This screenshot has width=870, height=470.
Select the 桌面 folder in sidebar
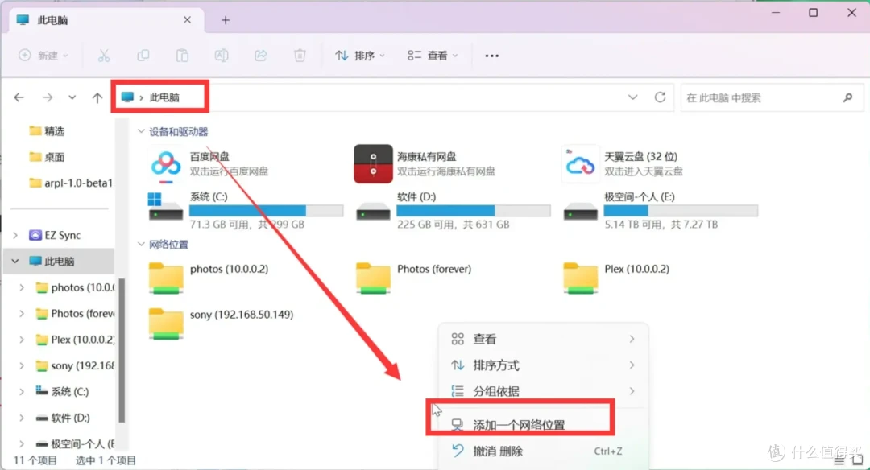coord(48,157)
